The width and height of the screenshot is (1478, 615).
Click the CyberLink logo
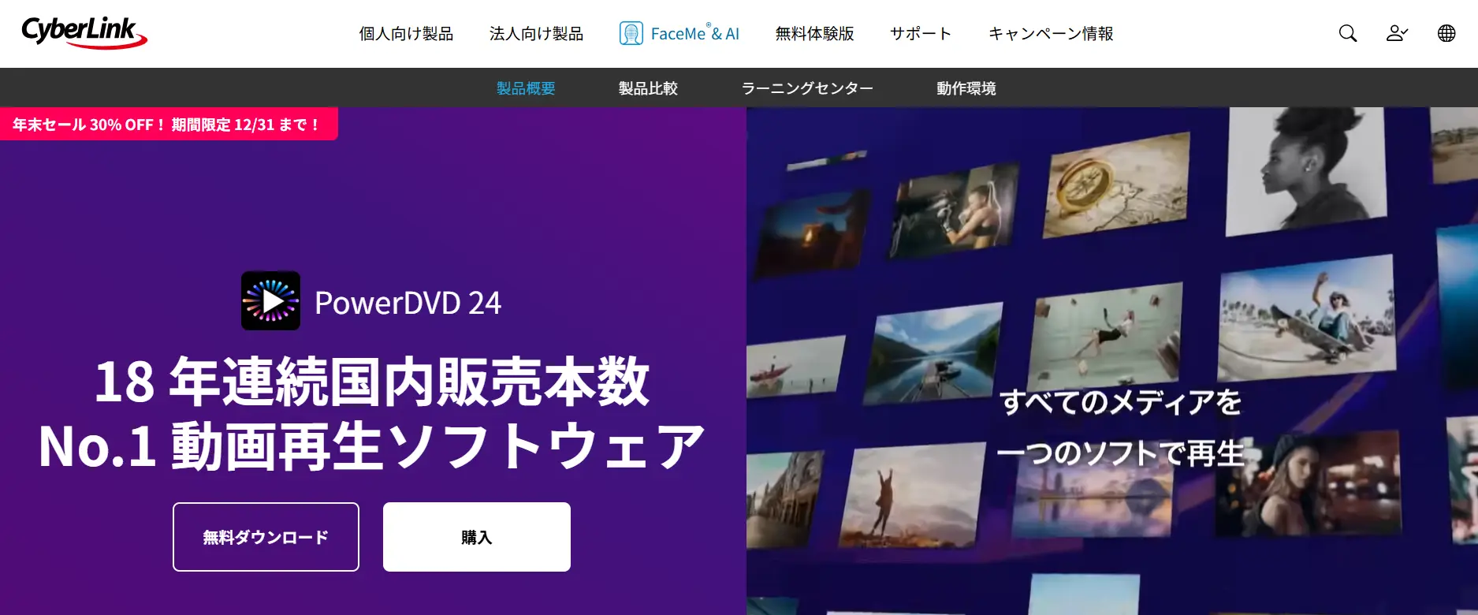point(84,32)
